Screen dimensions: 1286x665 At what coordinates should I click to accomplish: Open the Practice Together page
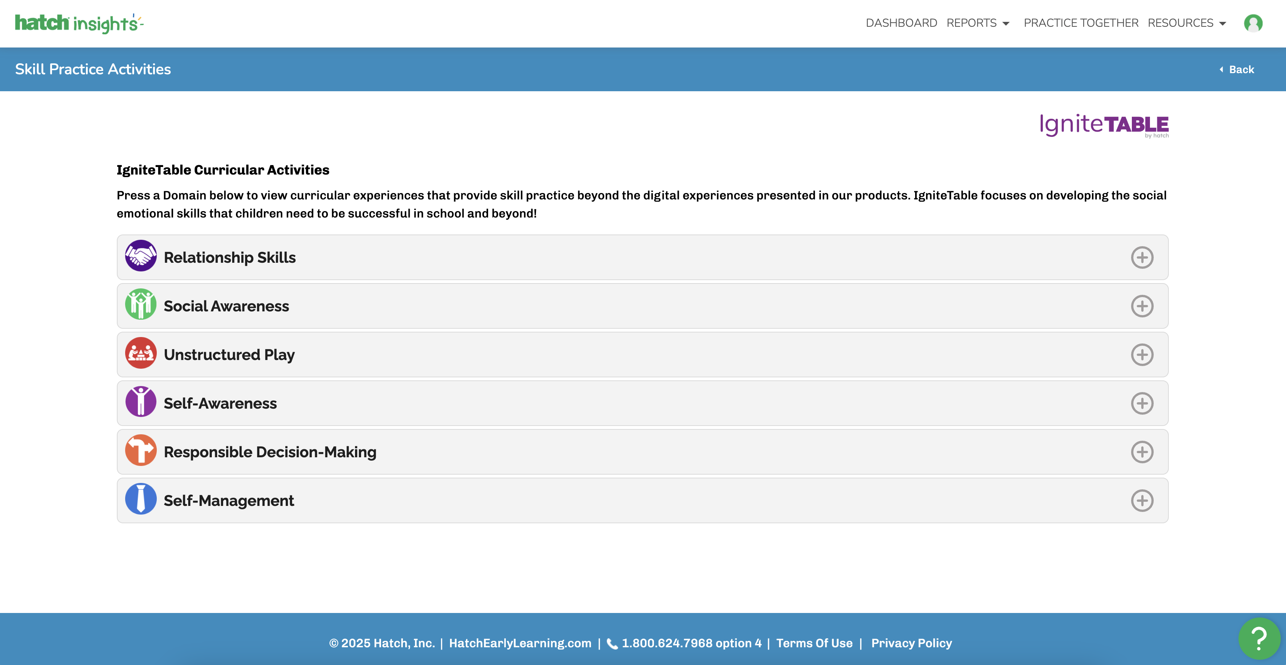click(1081, 23)
